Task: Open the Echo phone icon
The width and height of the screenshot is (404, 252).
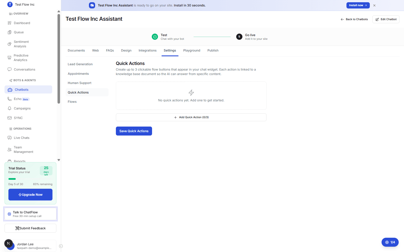Action: 10,99
